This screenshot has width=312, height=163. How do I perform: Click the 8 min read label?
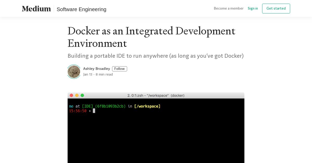(x=104, y=75)
